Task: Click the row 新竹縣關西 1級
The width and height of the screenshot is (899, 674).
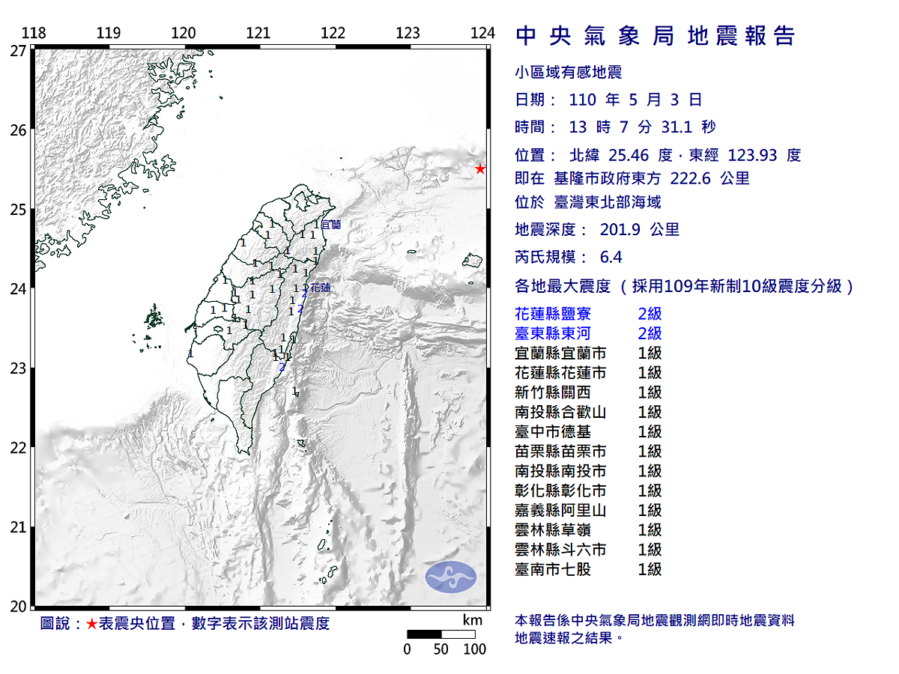Action: pos(589,392)
